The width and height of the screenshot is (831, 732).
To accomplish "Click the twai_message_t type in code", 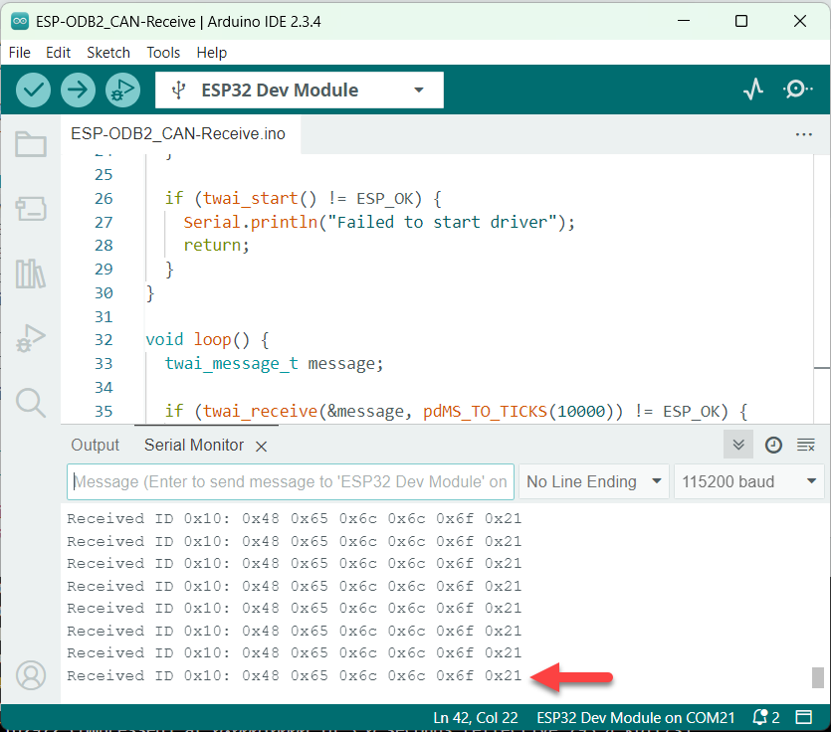I will (231, 364).
